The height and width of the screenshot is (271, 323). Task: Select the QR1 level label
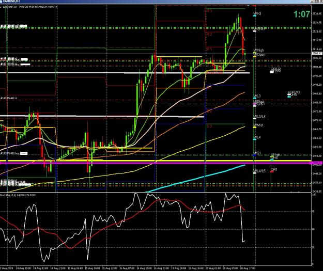click(x=274, y=169)
